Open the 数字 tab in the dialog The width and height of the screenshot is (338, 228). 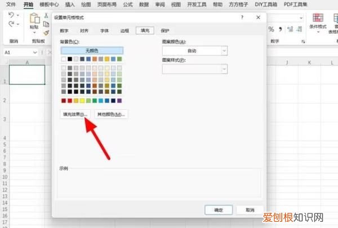[64, 30]
